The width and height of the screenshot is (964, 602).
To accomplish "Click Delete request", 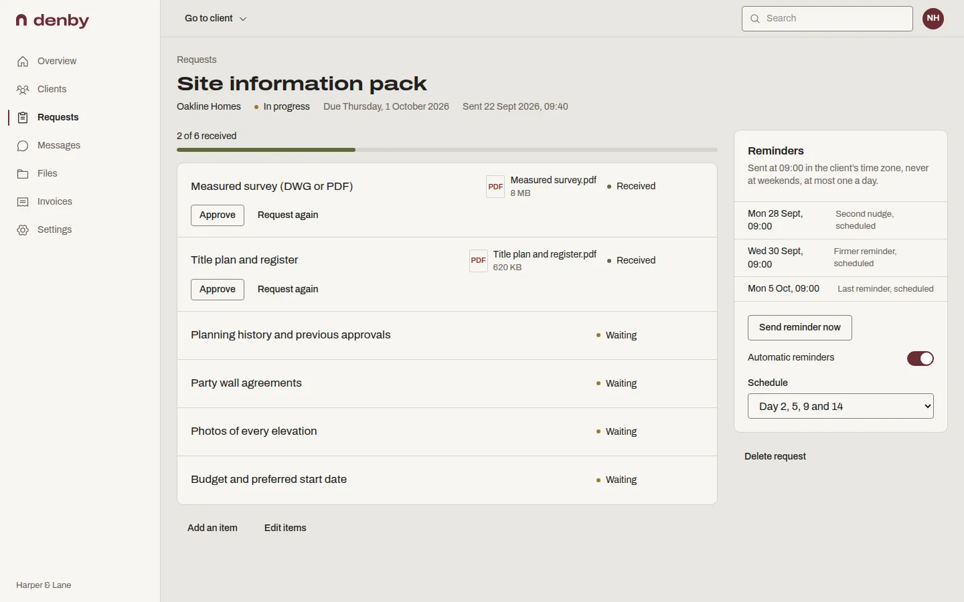I will 775,457.
